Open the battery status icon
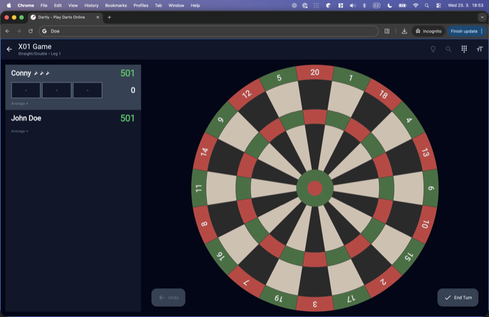The height and width of the screenshot is (317, 489). pyautogui.click(x=403, y=5)
